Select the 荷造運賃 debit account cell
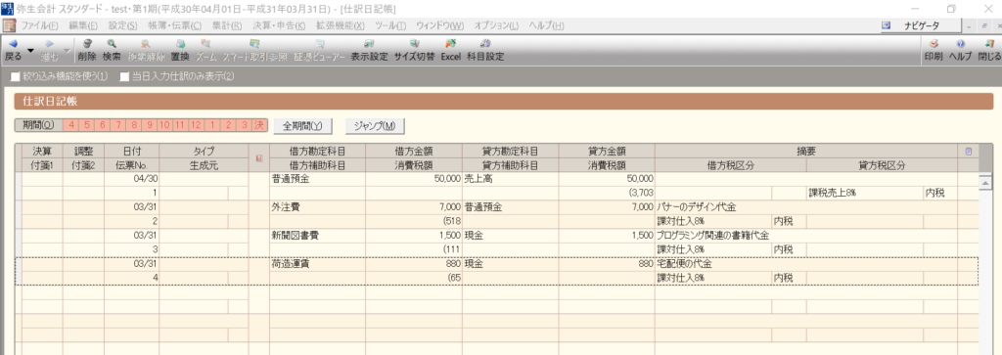The height and width of the screenshot is (355, 1002). (x=317, y=263)
